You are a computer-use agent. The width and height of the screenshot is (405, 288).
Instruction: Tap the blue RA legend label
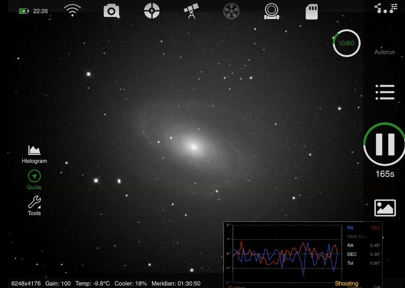[x=350, y=228]
